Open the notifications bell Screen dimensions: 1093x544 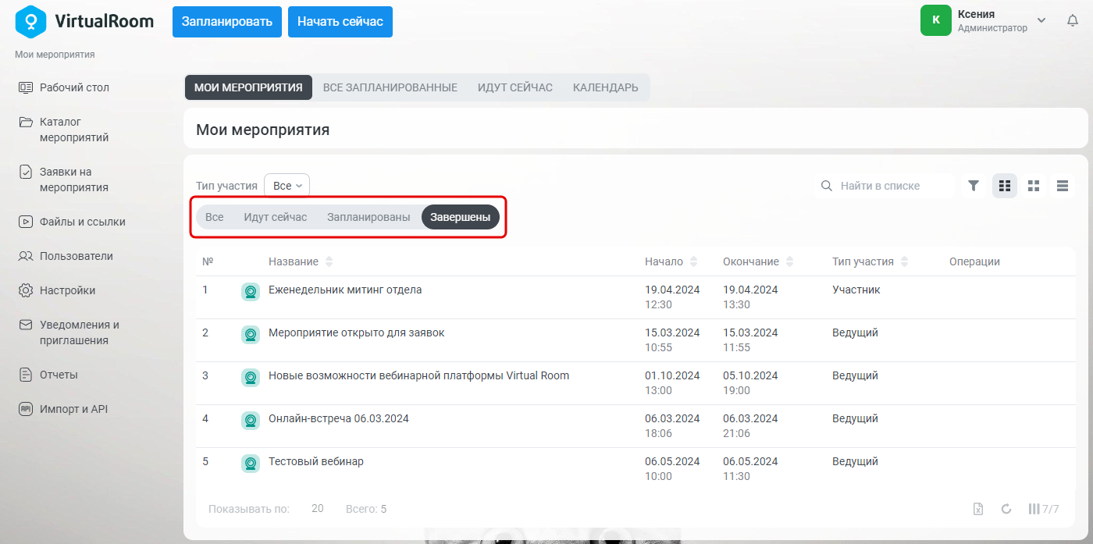(1073, 21)
